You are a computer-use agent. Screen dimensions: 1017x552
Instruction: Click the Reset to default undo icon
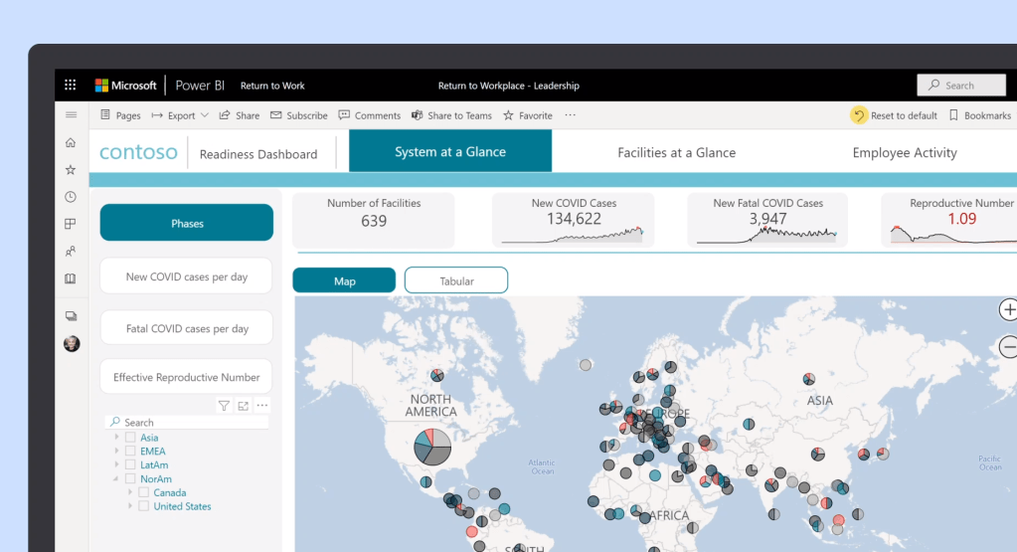859,115
